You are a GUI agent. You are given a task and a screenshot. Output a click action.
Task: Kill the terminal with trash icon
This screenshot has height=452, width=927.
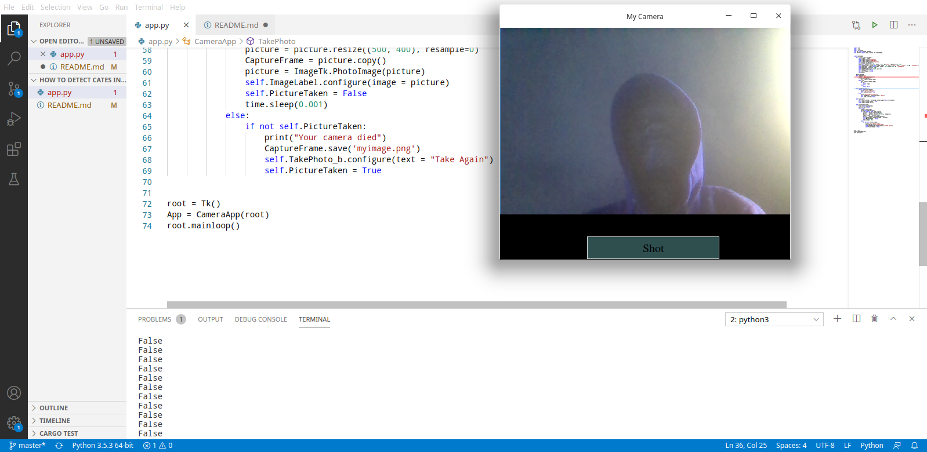[874, 319]
